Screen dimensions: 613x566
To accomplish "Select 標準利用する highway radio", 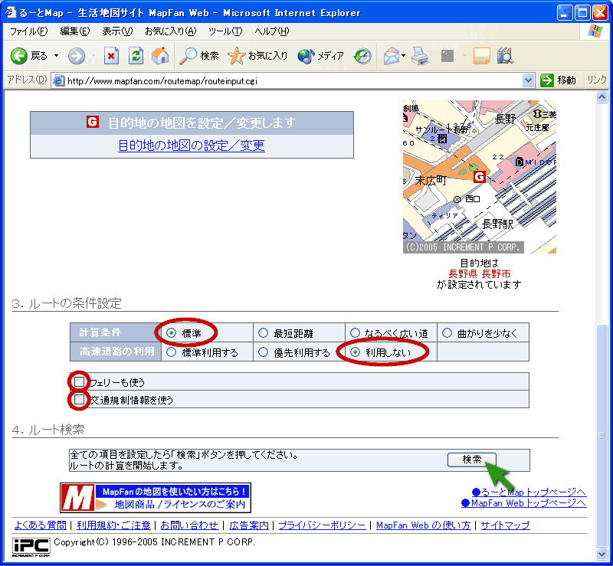I will [171, 352].
